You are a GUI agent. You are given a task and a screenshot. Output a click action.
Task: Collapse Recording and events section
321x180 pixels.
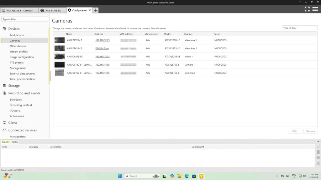(x=24, y=93)
